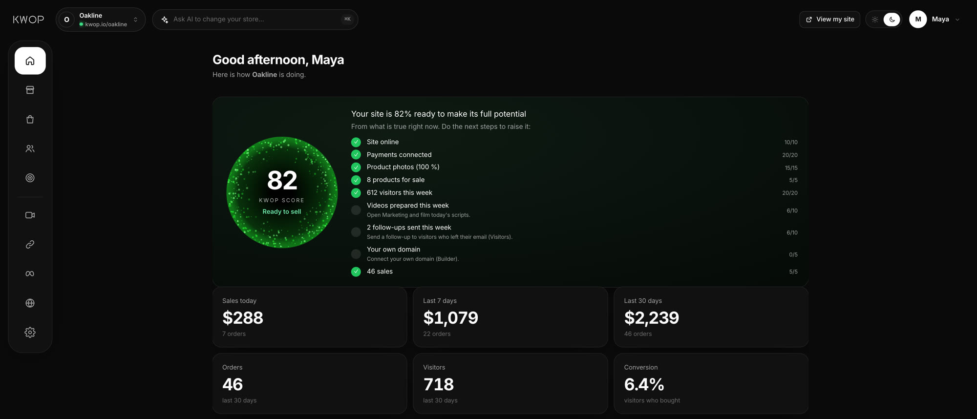Click the unchecked circle for Your own domain
This screenshot has width=977, height=419.
pos(356,254)
